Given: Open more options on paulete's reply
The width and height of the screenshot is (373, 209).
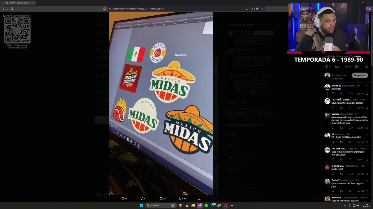Looking at the screenshot, I should coord(367,114).
